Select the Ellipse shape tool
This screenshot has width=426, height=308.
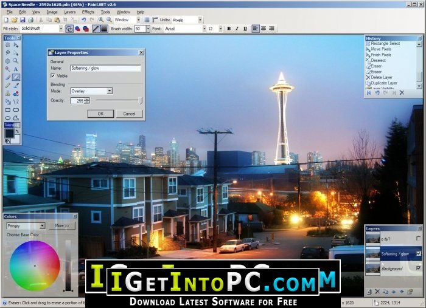pos(8,118)
